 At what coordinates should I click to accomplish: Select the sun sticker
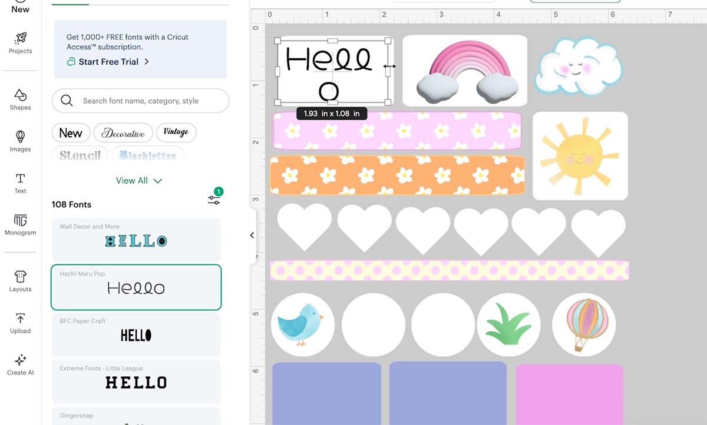pyautogui.click(x=580, y=156)
